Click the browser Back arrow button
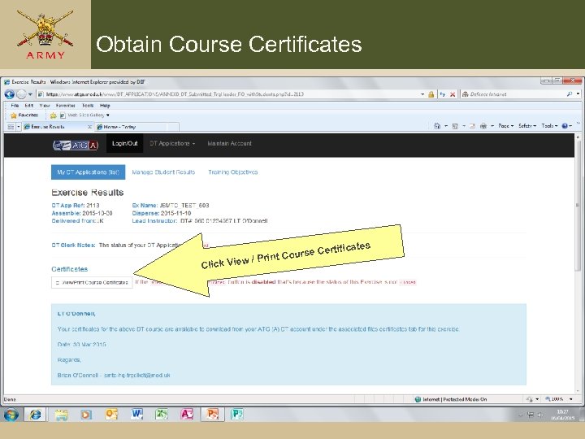Screen dimensions: 585x439 click(9, 94)
